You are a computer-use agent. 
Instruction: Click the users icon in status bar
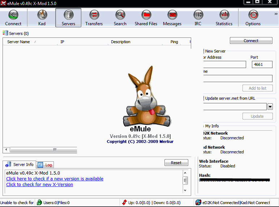pyautogui.click(x=39, y=202)
